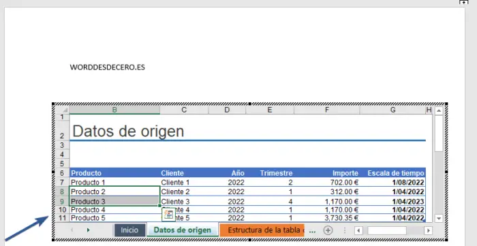Select the Datos de origen sheet tab

click(182, 230)
